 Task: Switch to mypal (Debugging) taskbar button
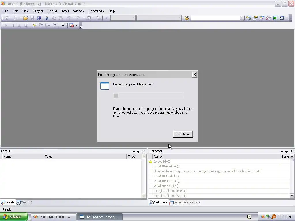pyautogui.click(x=54, y=217)
